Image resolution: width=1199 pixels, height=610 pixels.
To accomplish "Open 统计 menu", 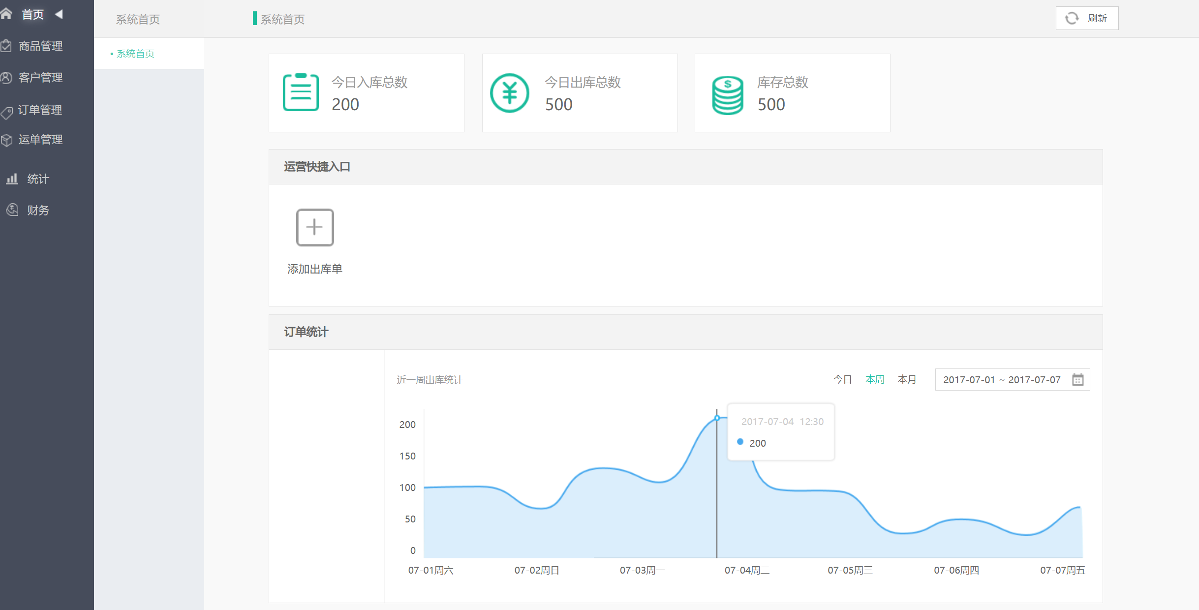I will point(38,179).
